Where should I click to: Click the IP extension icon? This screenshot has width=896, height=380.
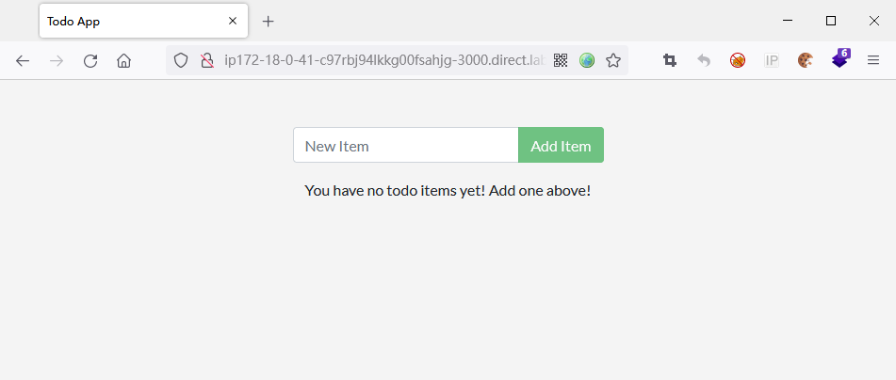tap(772, 61)
